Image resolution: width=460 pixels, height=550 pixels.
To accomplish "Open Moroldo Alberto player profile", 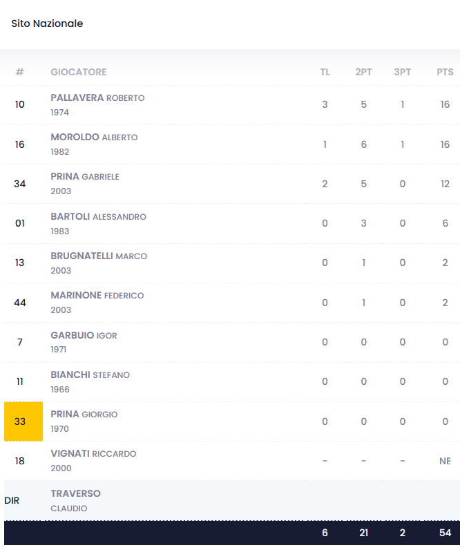I will pyautogui.click(x=94, y=137).
